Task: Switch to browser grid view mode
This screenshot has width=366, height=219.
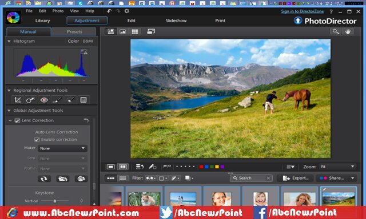Action: pos(135,31)
